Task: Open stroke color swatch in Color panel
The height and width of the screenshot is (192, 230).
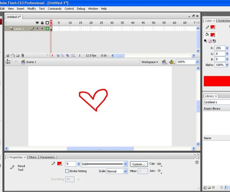Action: pyautogui.click(x=213, y=27)
